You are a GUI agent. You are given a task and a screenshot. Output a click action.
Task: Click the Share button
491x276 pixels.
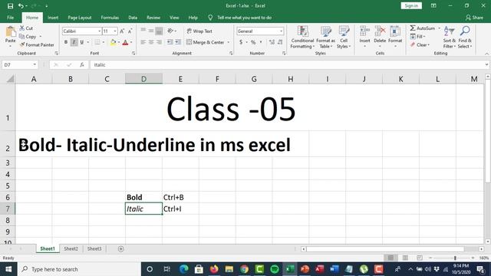coord(474,18)
